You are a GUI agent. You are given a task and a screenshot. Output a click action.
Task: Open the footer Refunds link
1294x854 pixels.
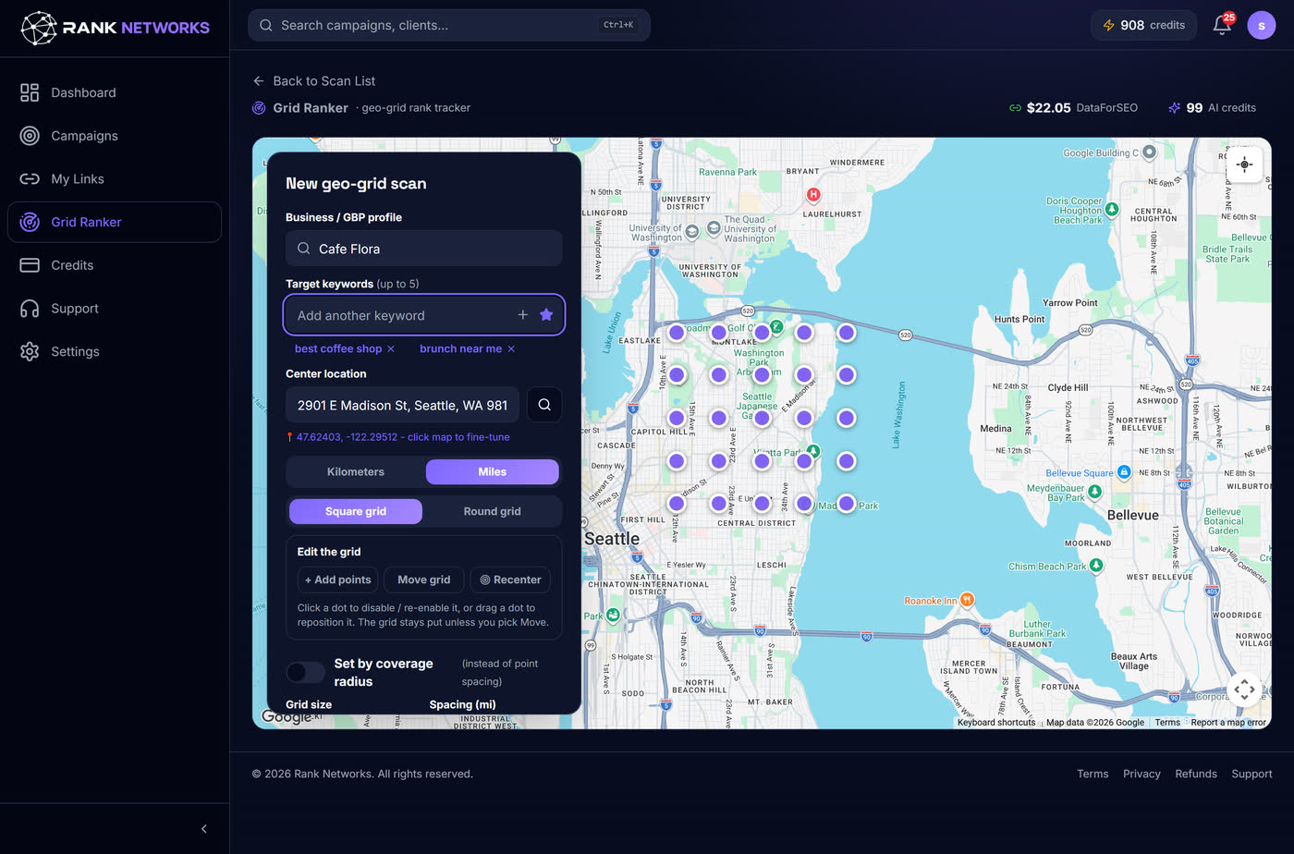[x=1196, y=775]
